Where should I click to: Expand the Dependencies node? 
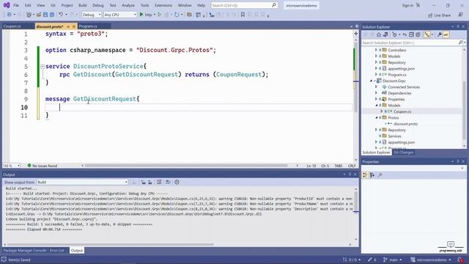pyautogui.click(x=376, y=93)
